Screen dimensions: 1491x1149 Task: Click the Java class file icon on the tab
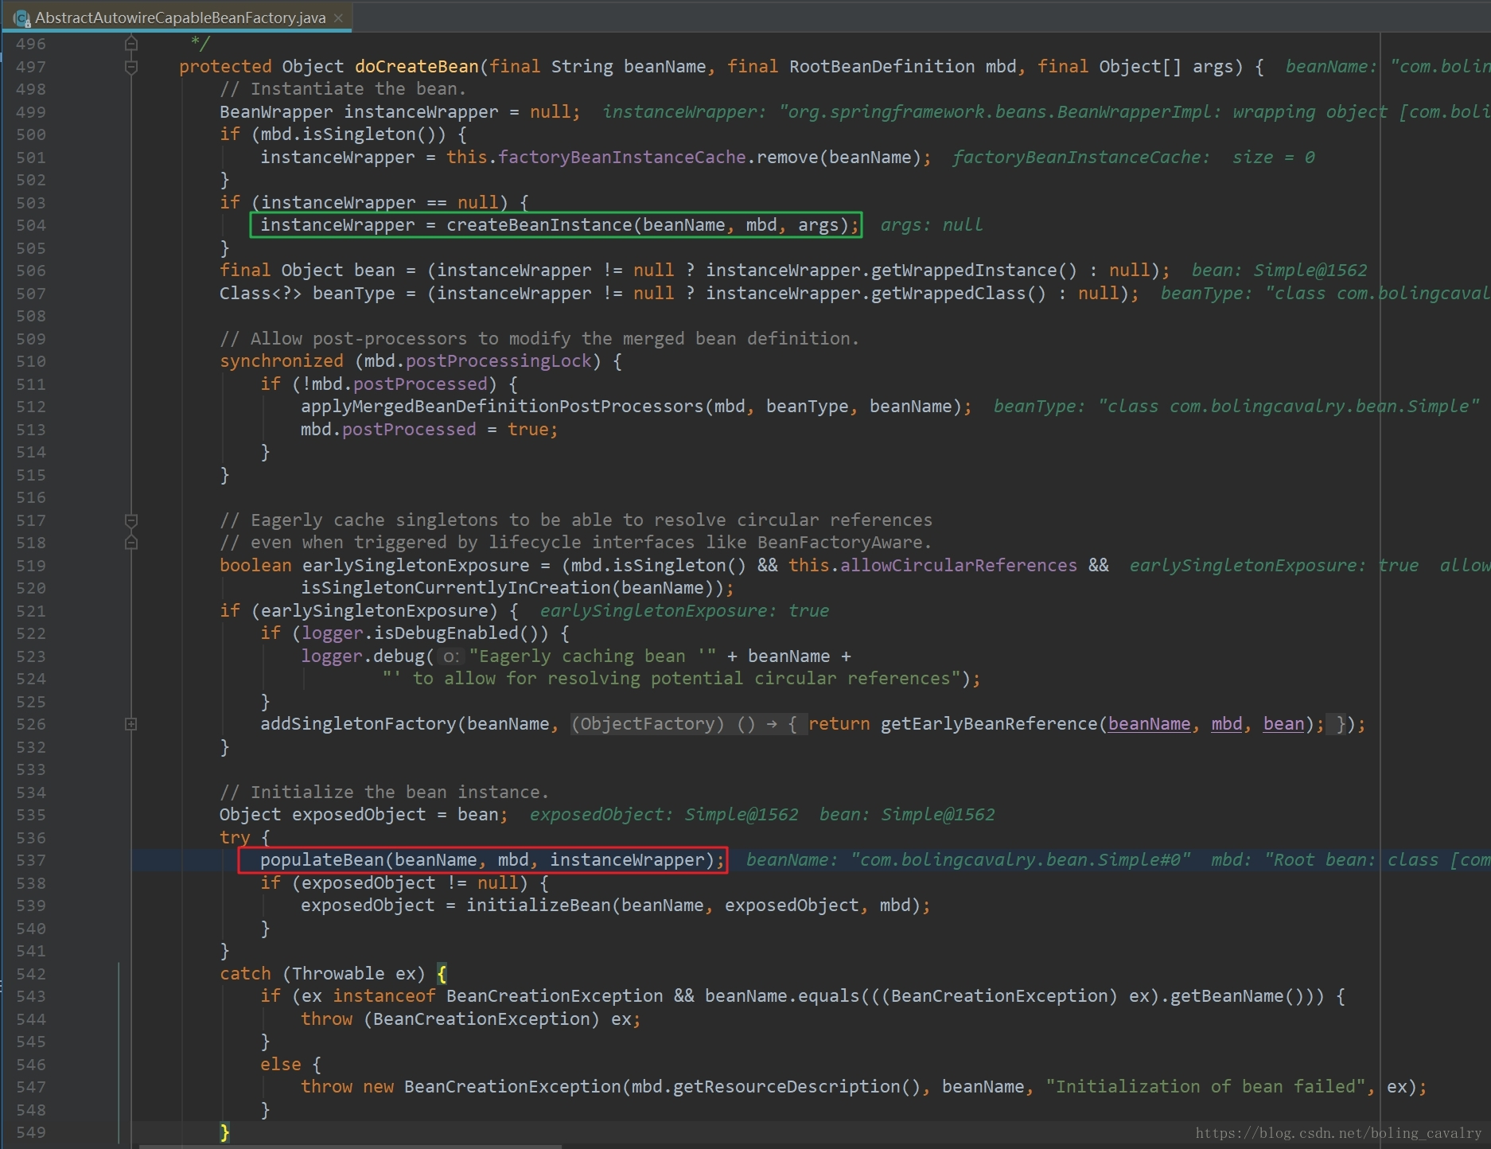pos(21,18)
